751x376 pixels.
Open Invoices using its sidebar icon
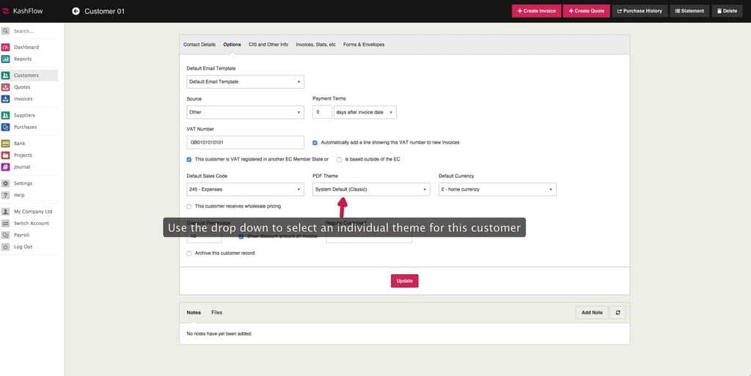pyautogui.click(x=6, y=99)
